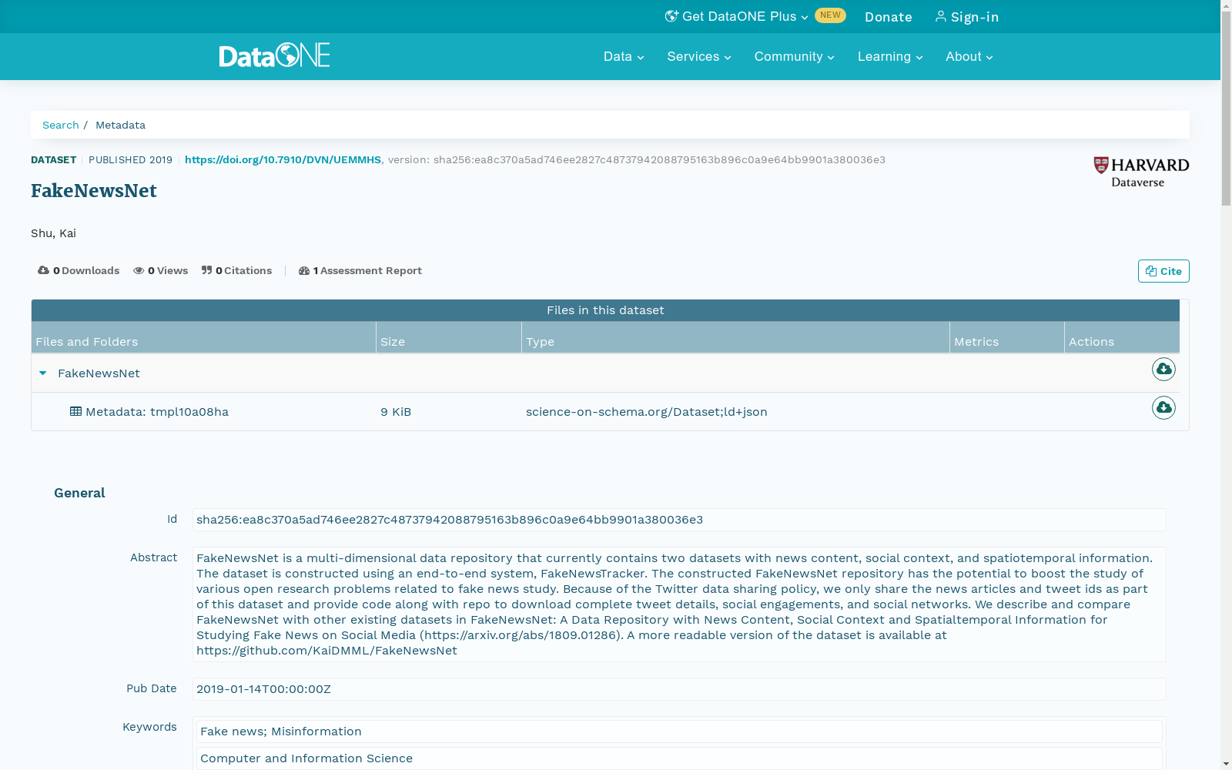
Task: Collapse the FakeNewsNet file tree
Action: (43, 373)
